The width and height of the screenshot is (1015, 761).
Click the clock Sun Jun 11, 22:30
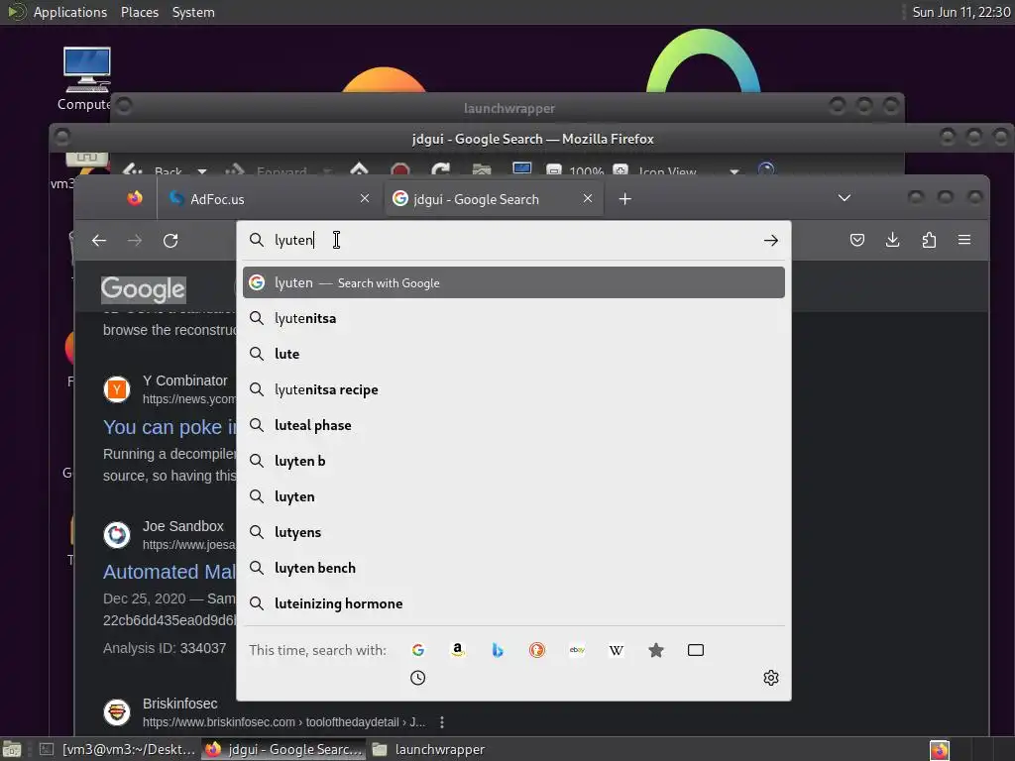click(960, 12)
